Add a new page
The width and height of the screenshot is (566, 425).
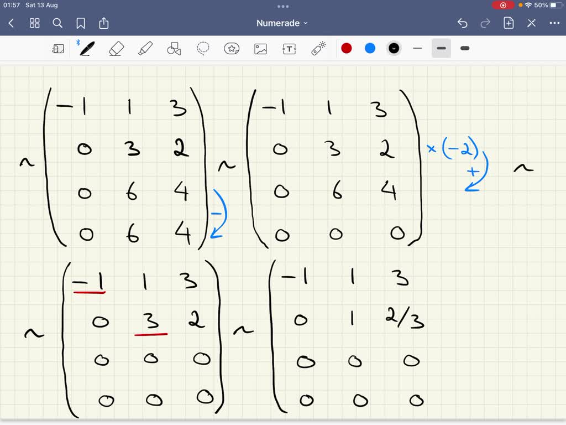(x=509, y=23)
